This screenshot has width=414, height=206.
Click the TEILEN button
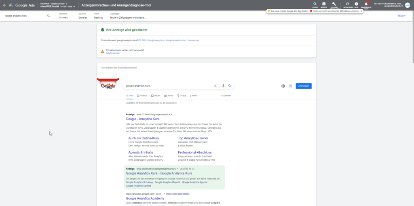tap(401, 16)
